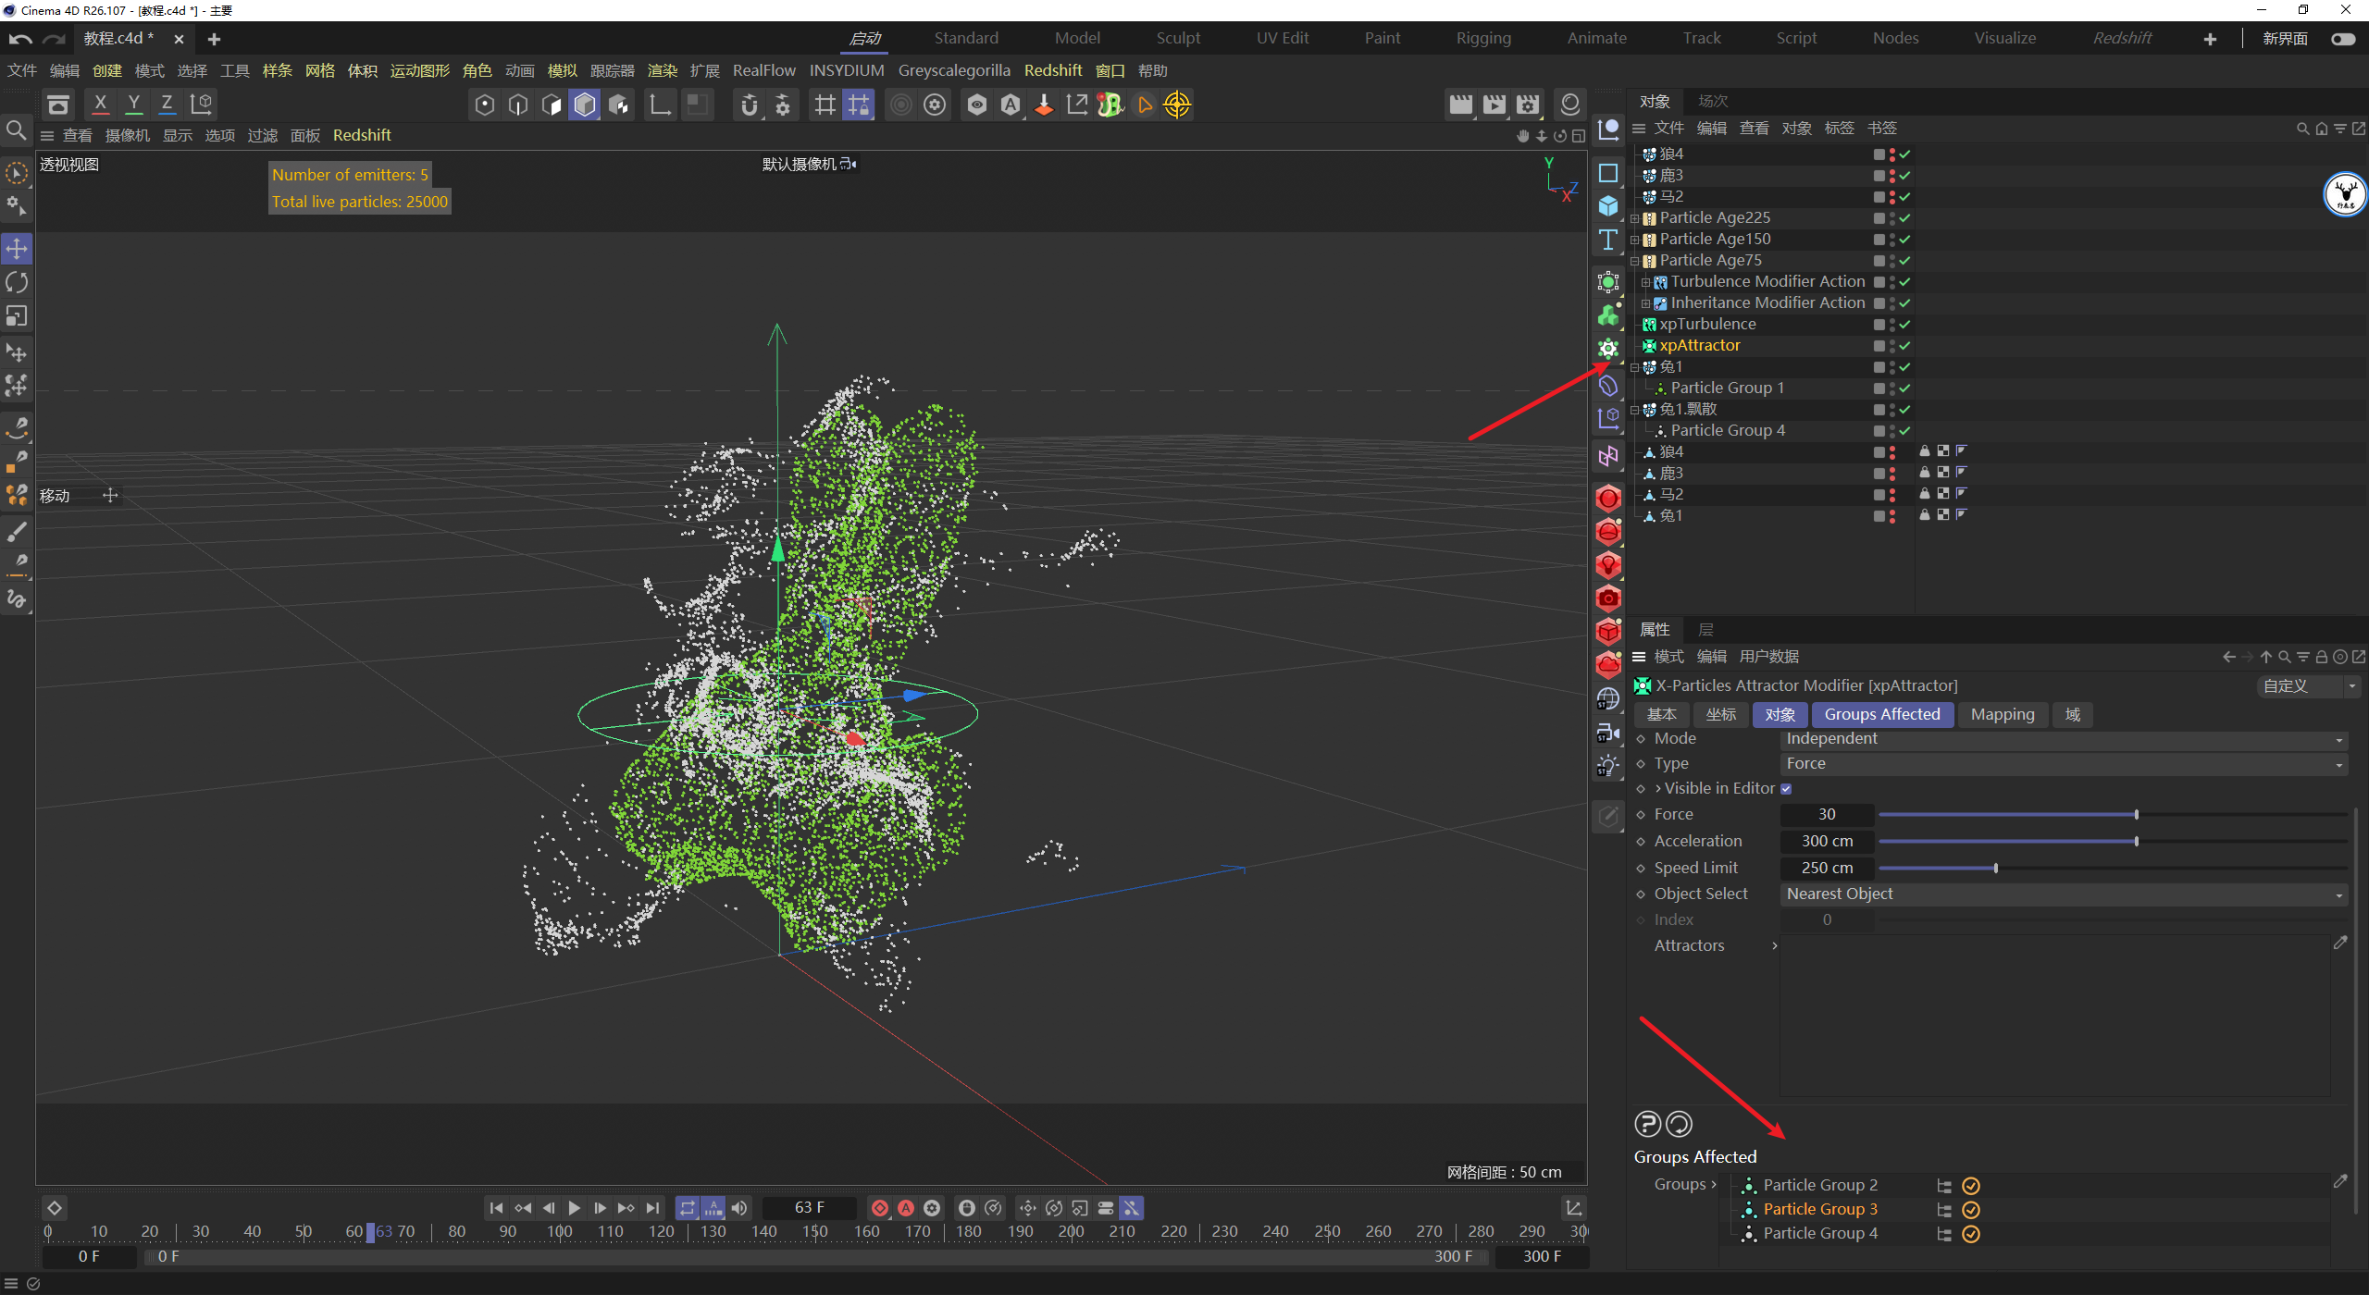Toggle Visible in Editor checkbox
The image size is (2369, 1295).
pos(1786,789)
